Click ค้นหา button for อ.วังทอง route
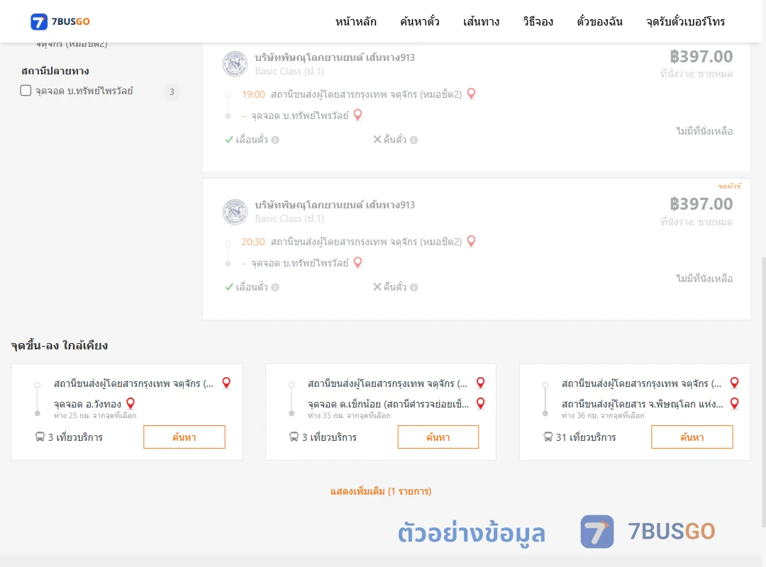Image resolution: width=766 pixels, height=567 pixels. coord(184,437)
